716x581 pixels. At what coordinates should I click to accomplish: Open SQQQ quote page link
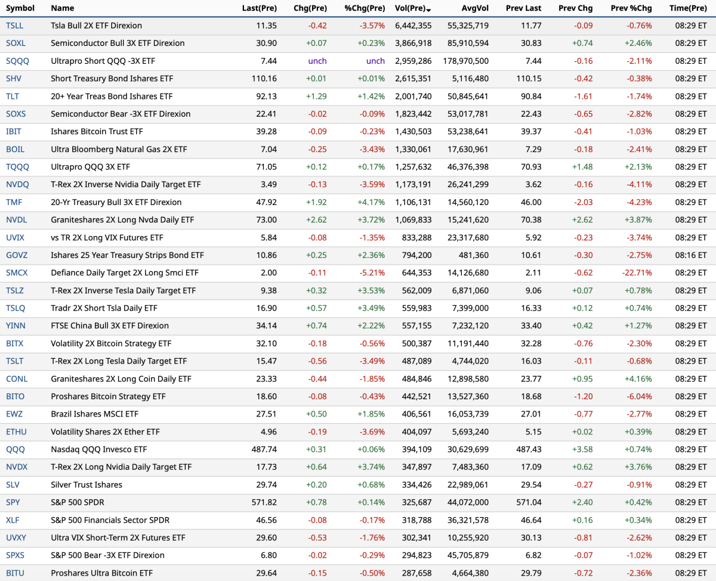click(17, 61)
